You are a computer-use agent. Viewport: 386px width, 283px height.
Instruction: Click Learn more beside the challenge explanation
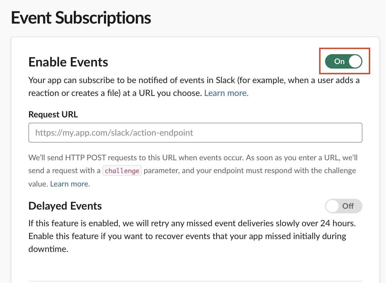click(x=70, y=184)
